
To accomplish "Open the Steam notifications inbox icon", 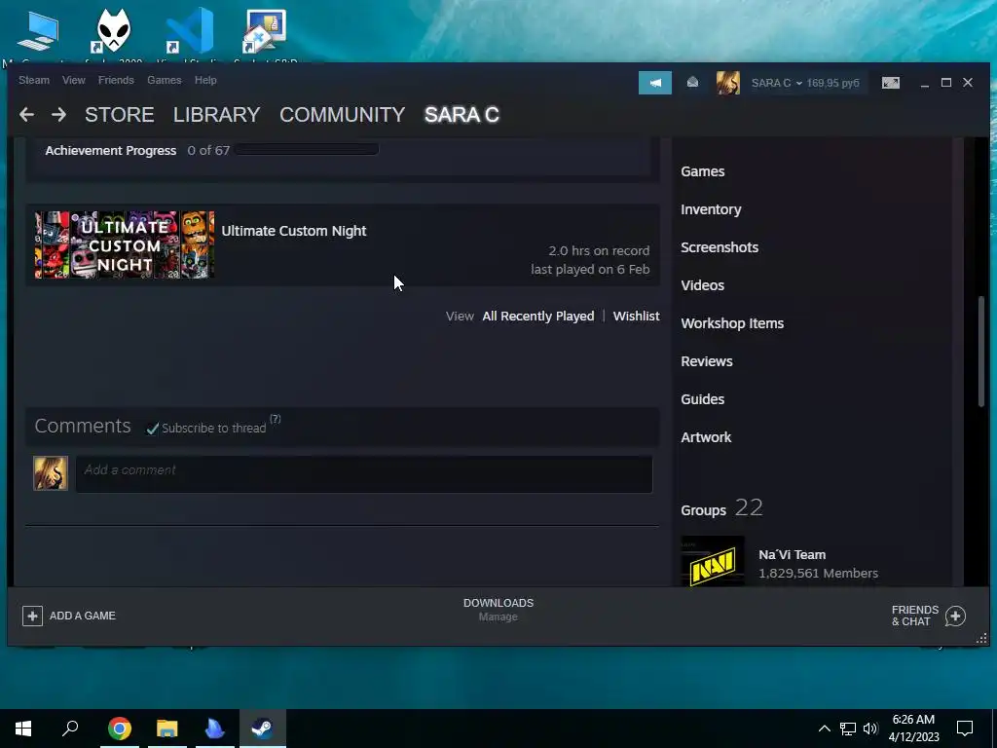I will [x=692, y=83].
